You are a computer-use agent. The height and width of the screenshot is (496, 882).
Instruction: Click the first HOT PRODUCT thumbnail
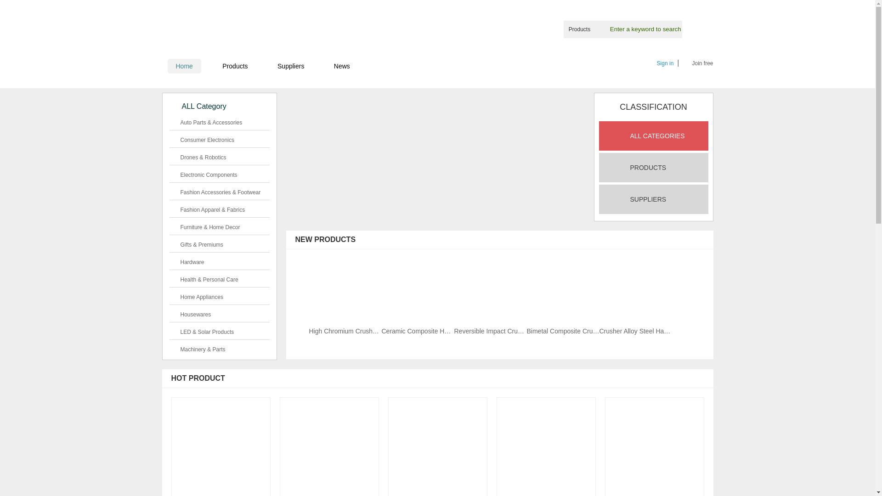click(x=220, y=445)
